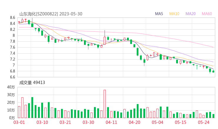The height and width of the screenshot is (129, 218).
Task: Click the 8.6 price axis label
Action: click(12, 18)
